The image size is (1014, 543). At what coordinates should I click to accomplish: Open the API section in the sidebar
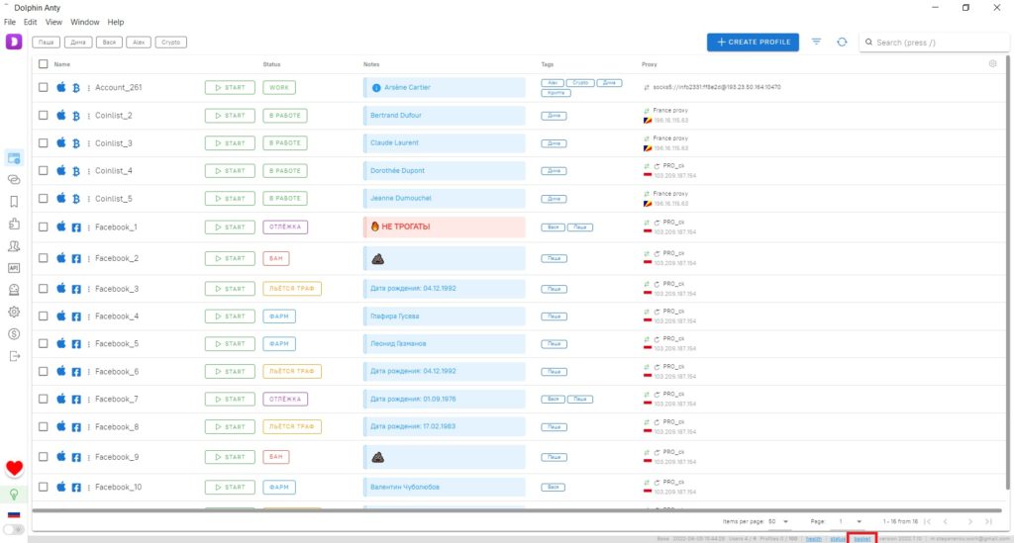(x=14, y=268)
